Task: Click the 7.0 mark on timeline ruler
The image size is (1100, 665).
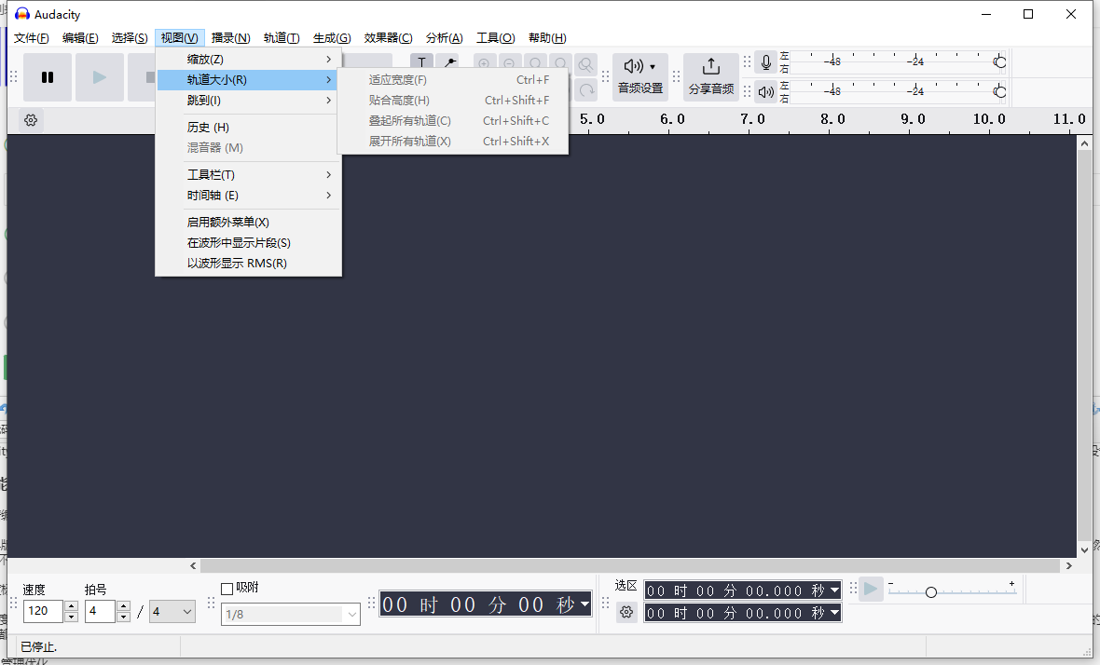Action: tap(752, 119)
